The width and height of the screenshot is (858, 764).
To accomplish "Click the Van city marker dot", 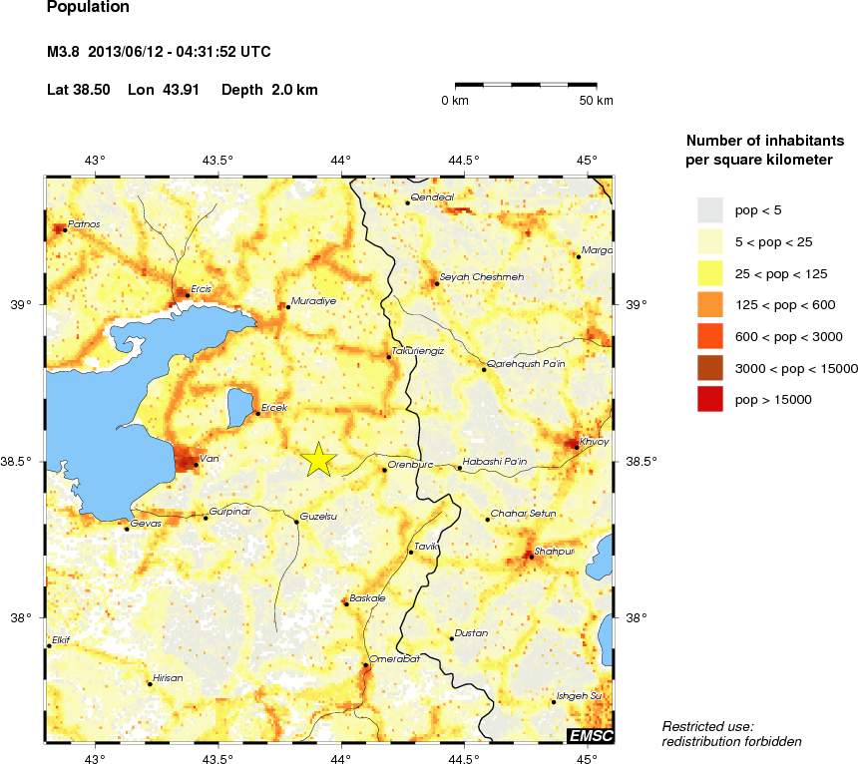I will coord(196,465).
